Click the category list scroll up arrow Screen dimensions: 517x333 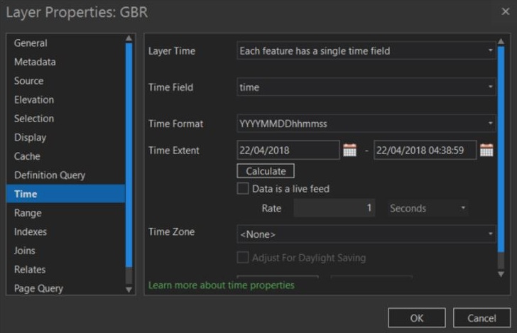[x=129, y=38]
